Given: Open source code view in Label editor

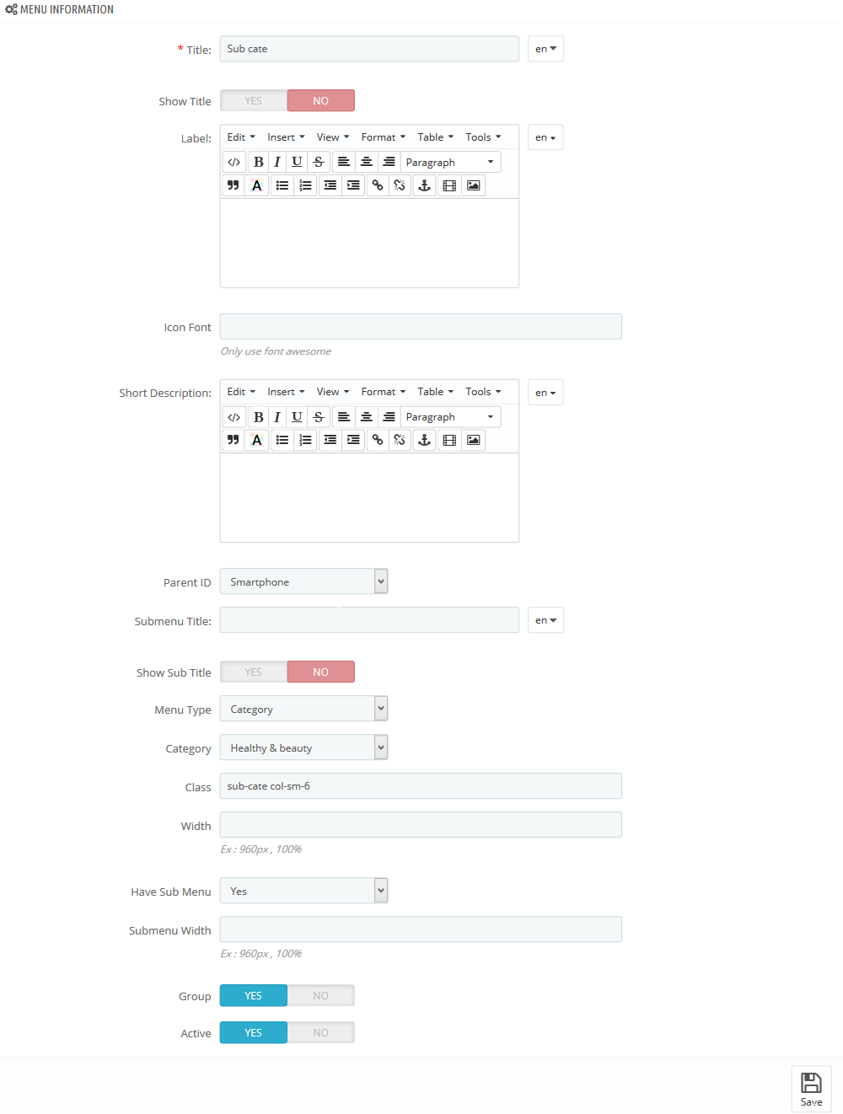Looking at the screenshot, I should pyautogui.click(x=234, y=162).
